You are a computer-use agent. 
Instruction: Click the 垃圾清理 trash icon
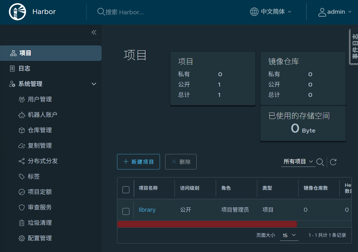point(21,223)
